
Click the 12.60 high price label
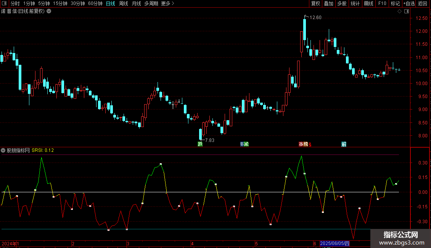(x=315, y=18)
